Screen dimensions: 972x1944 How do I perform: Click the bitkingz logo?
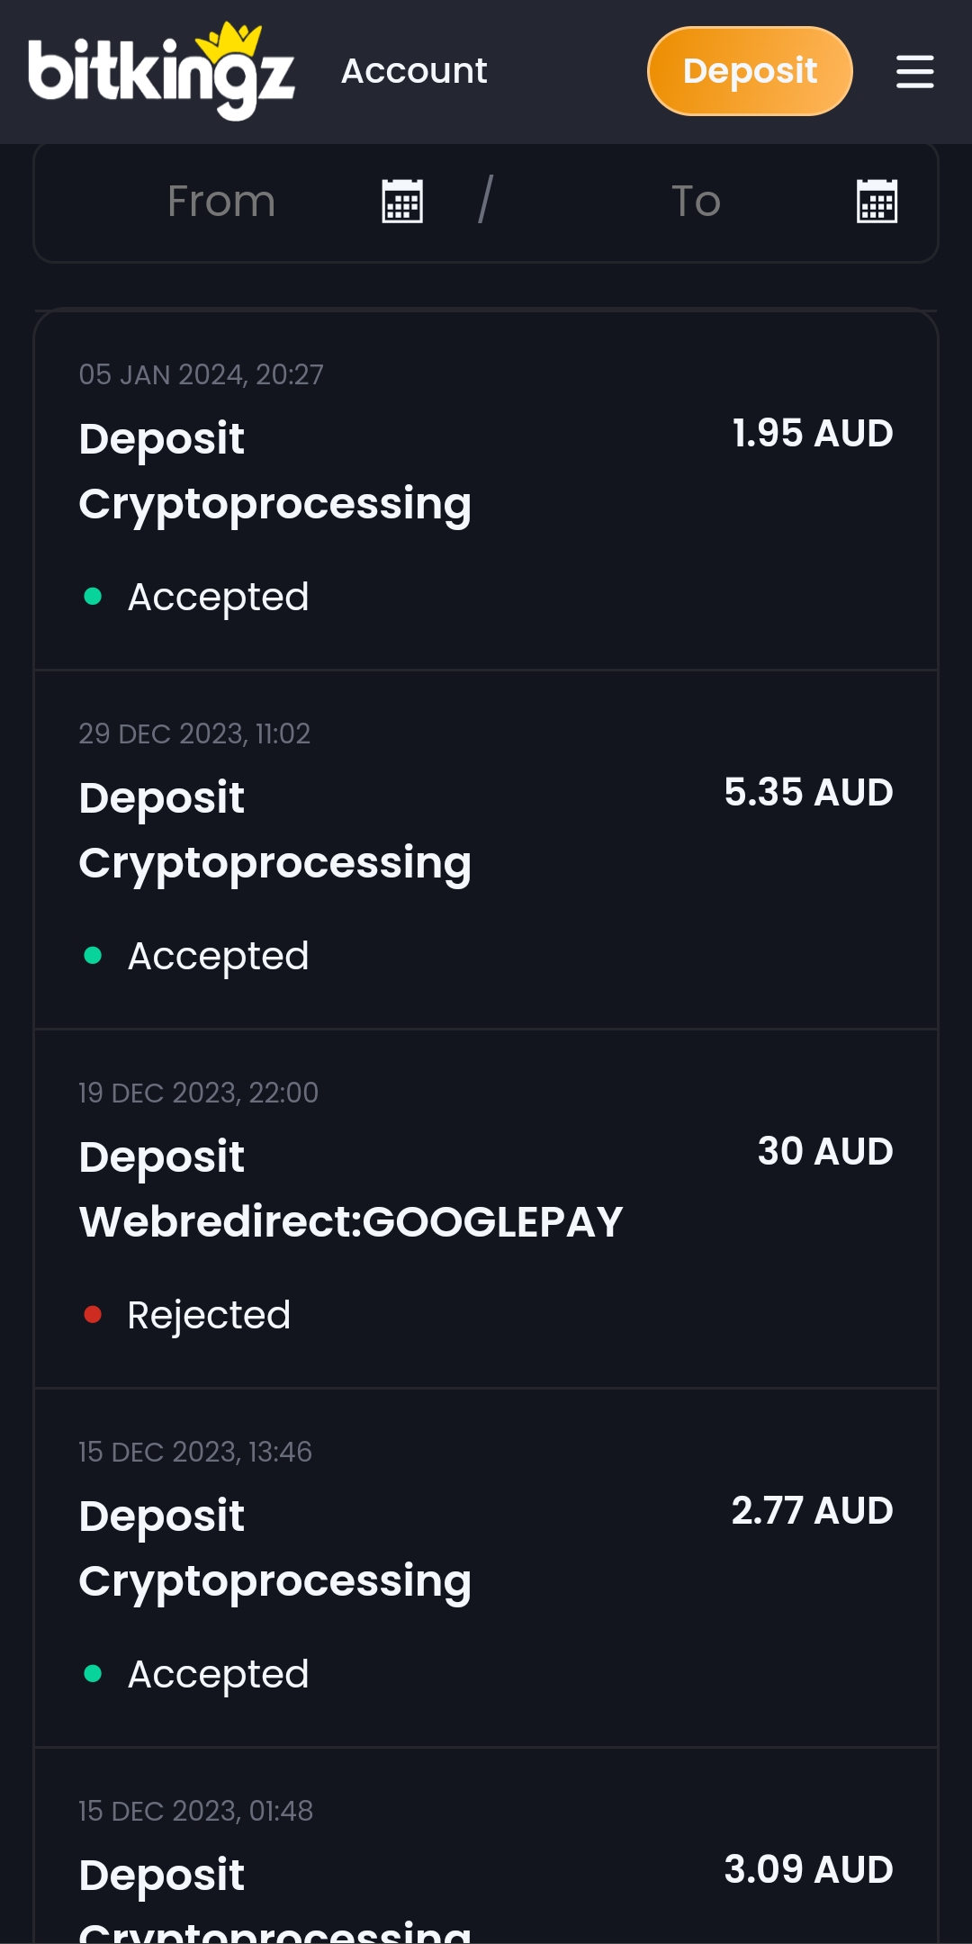(161, 71)
